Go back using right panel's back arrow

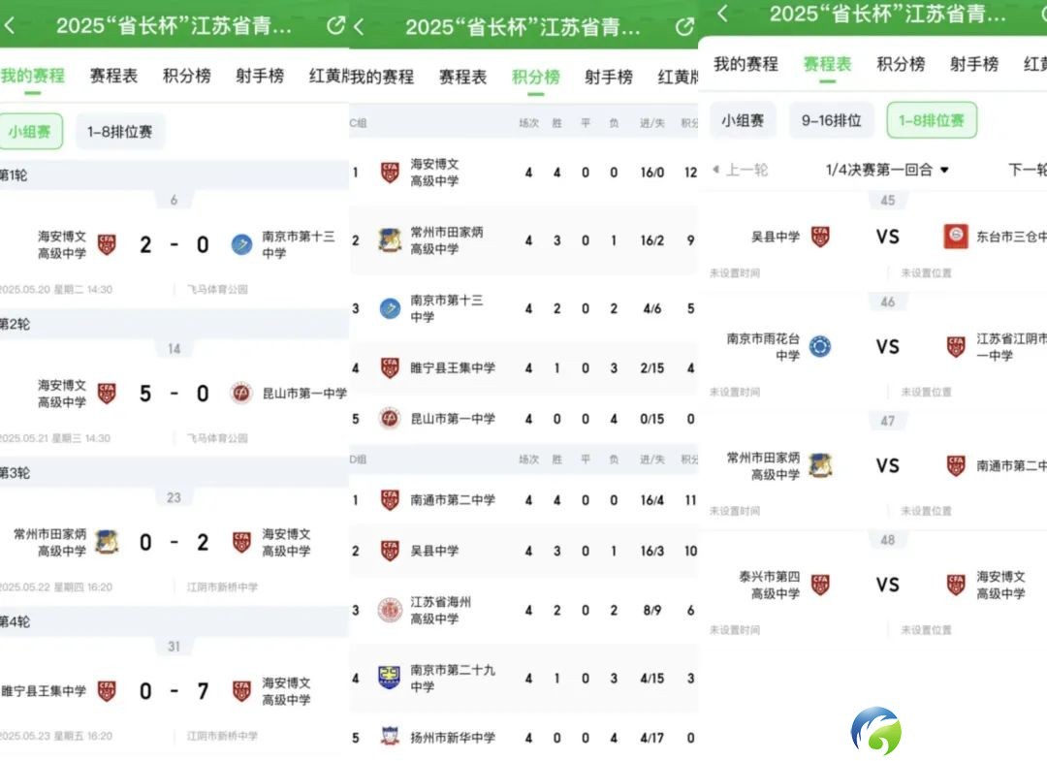pos(722,13)
